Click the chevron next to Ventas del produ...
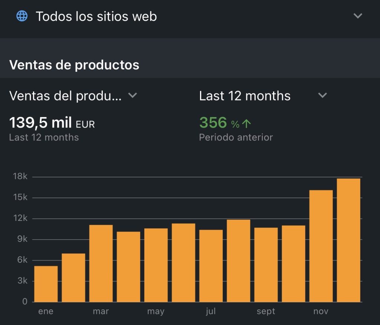380x325 pixels. pos(132,96)
